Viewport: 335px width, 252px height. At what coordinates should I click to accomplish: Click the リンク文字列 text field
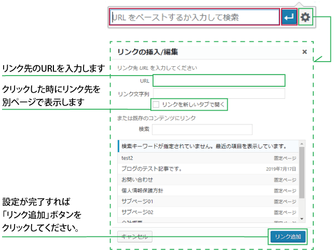218,94
